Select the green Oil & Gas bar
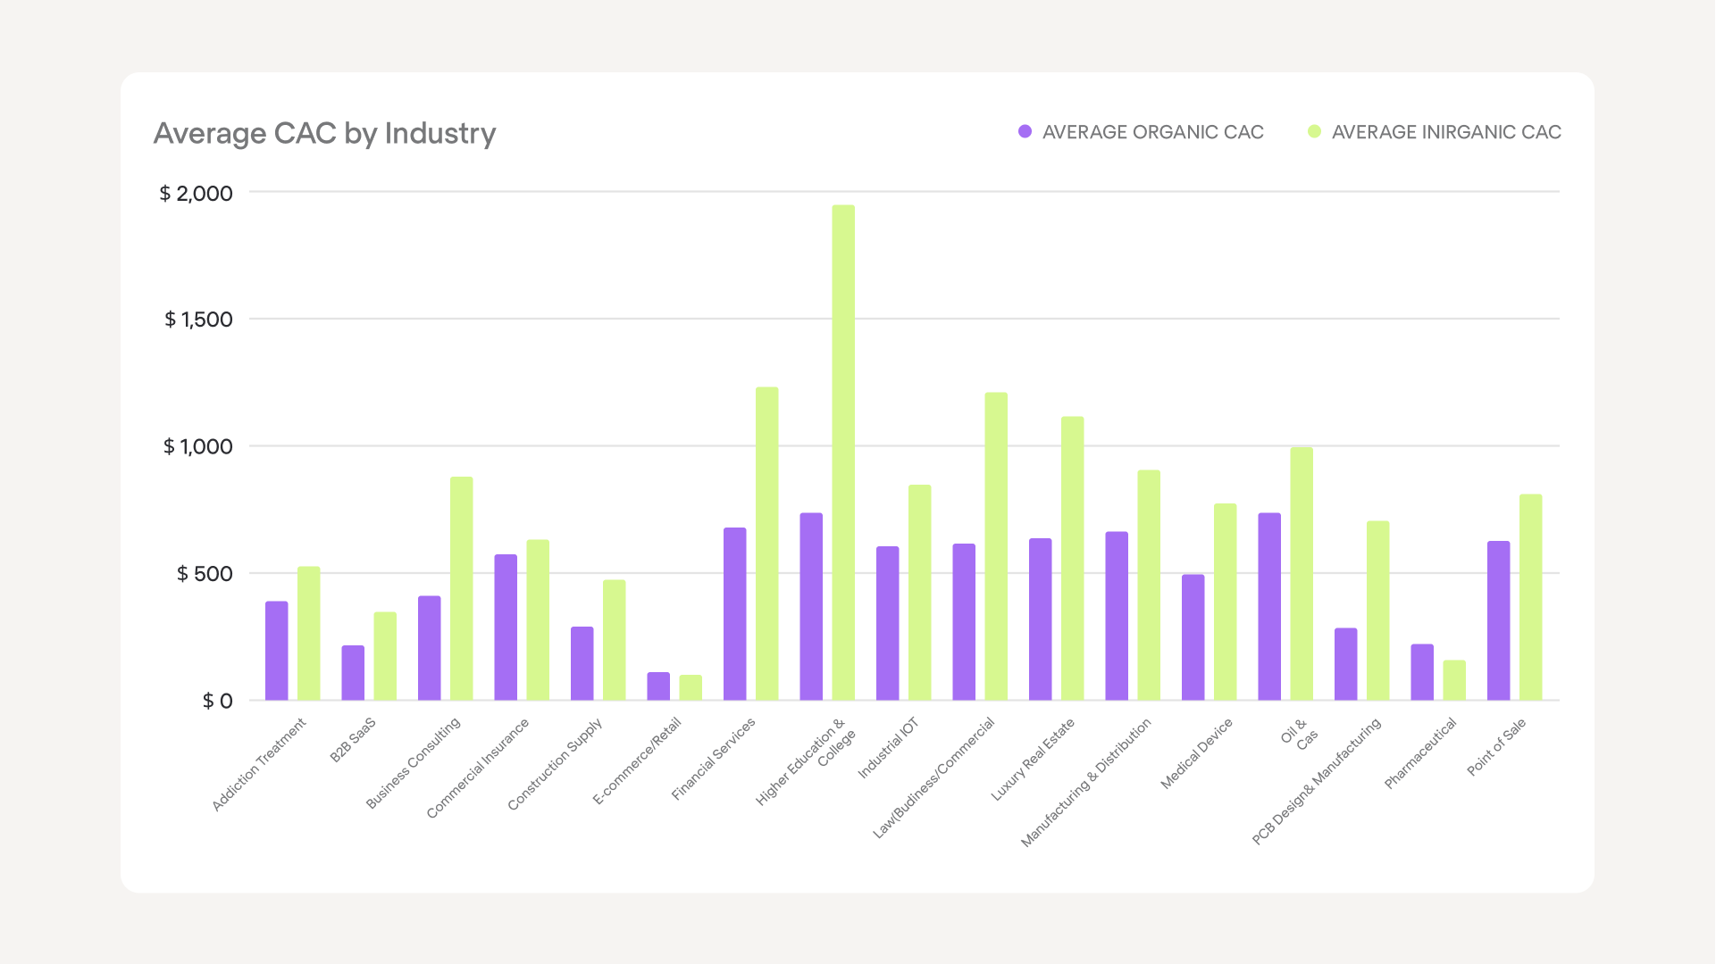Image resolution: width=1716 pixels, height=964 pixels. pos(1302,574)
